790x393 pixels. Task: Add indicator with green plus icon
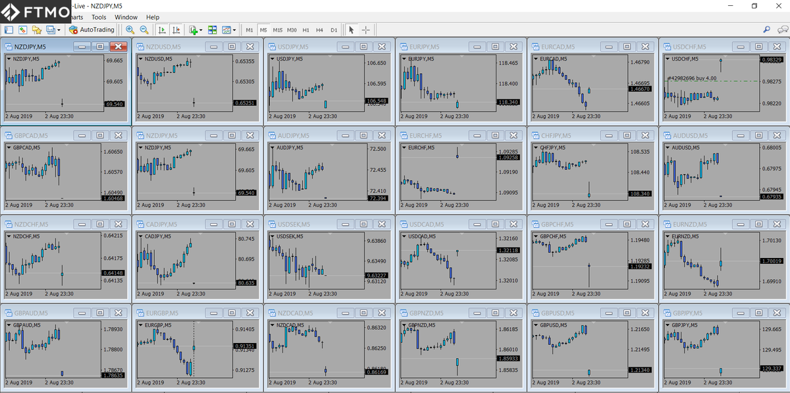pyautogui.click(x=193, y=30)
